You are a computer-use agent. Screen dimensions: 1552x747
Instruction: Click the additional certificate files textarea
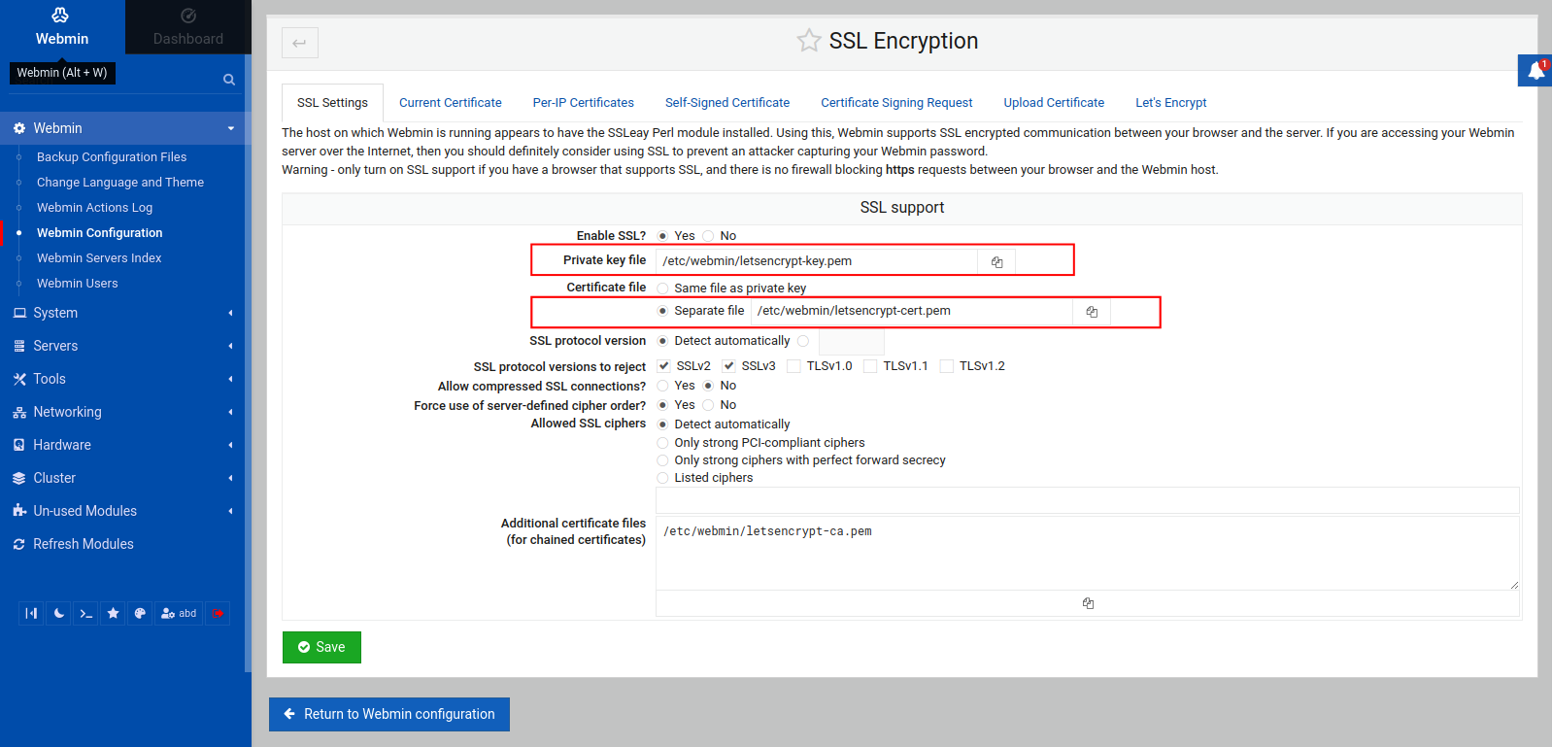pyautogui.click(x=1088, y=553)
